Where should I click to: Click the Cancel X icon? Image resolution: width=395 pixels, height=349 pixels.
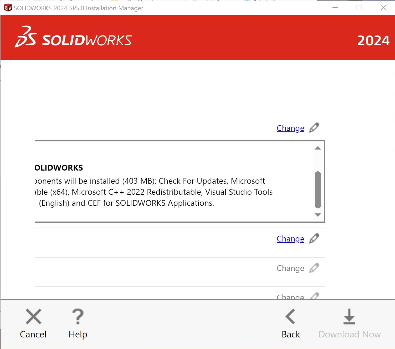tap(34, 316)
